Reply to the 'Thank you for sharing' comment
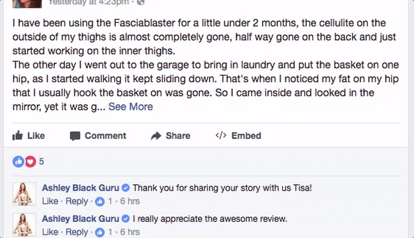Screen dimensions: 414x238 76,201
